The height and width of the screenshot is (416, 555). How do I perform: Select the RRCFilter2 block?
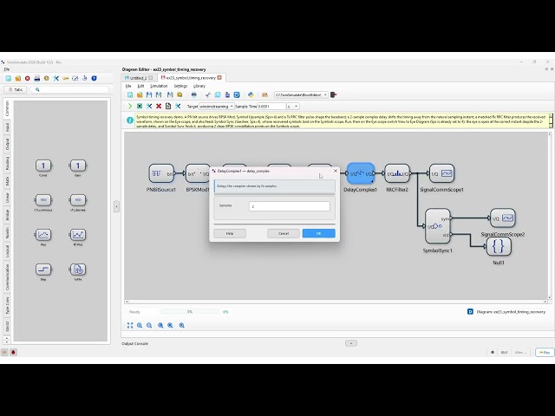coord(397,173)
